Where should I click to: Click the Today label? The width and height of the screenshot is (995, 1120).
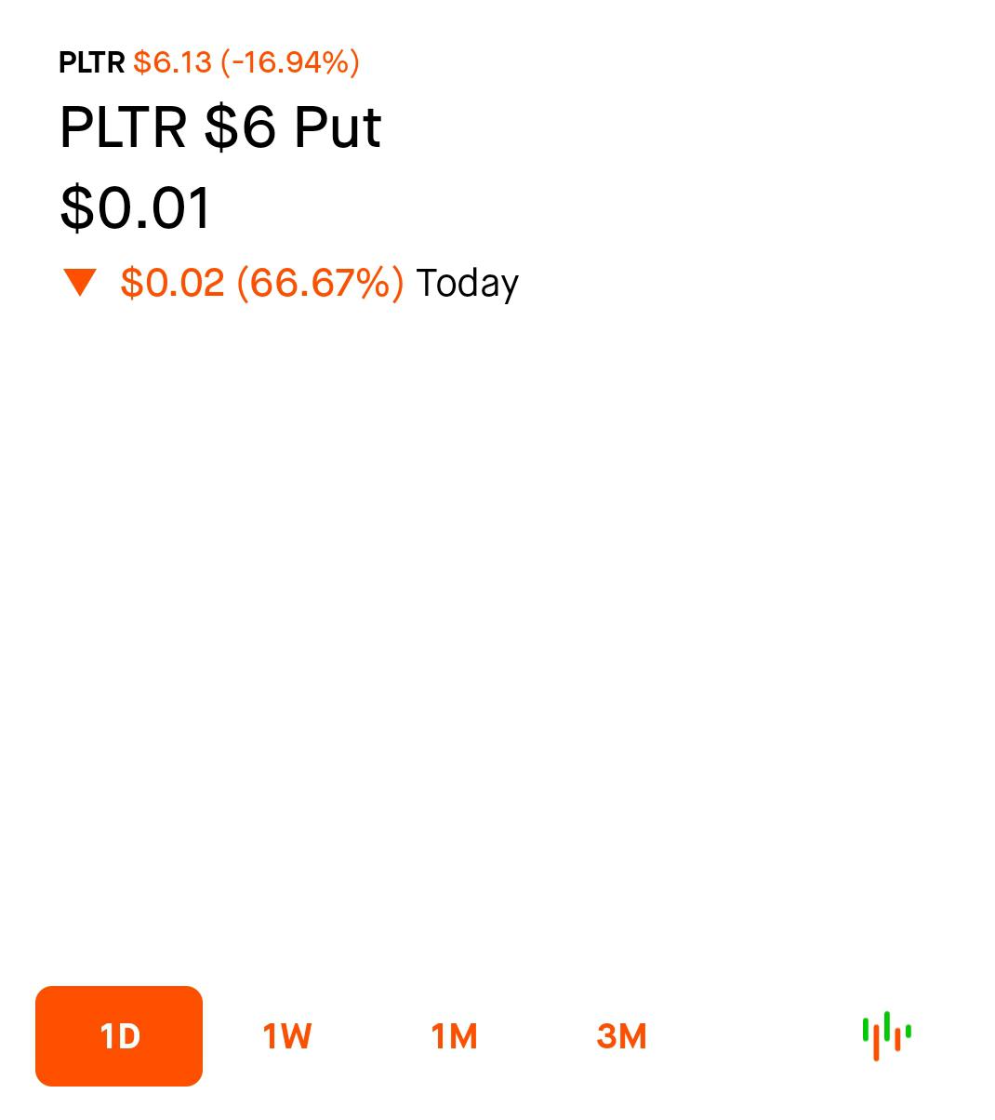pyautogui.click(x=467, y=283)
